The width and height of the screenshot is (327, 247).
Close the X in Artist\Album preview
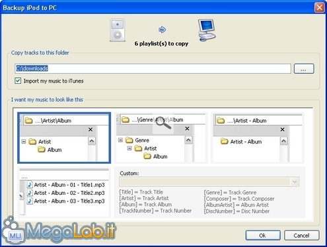pos(91,129)
